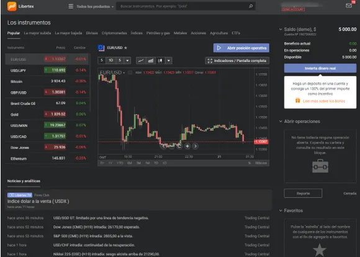The height and width of the screenshot is (257, 360).
Task: Reset the chart view with circular arrow
Action: pos(179,146)
